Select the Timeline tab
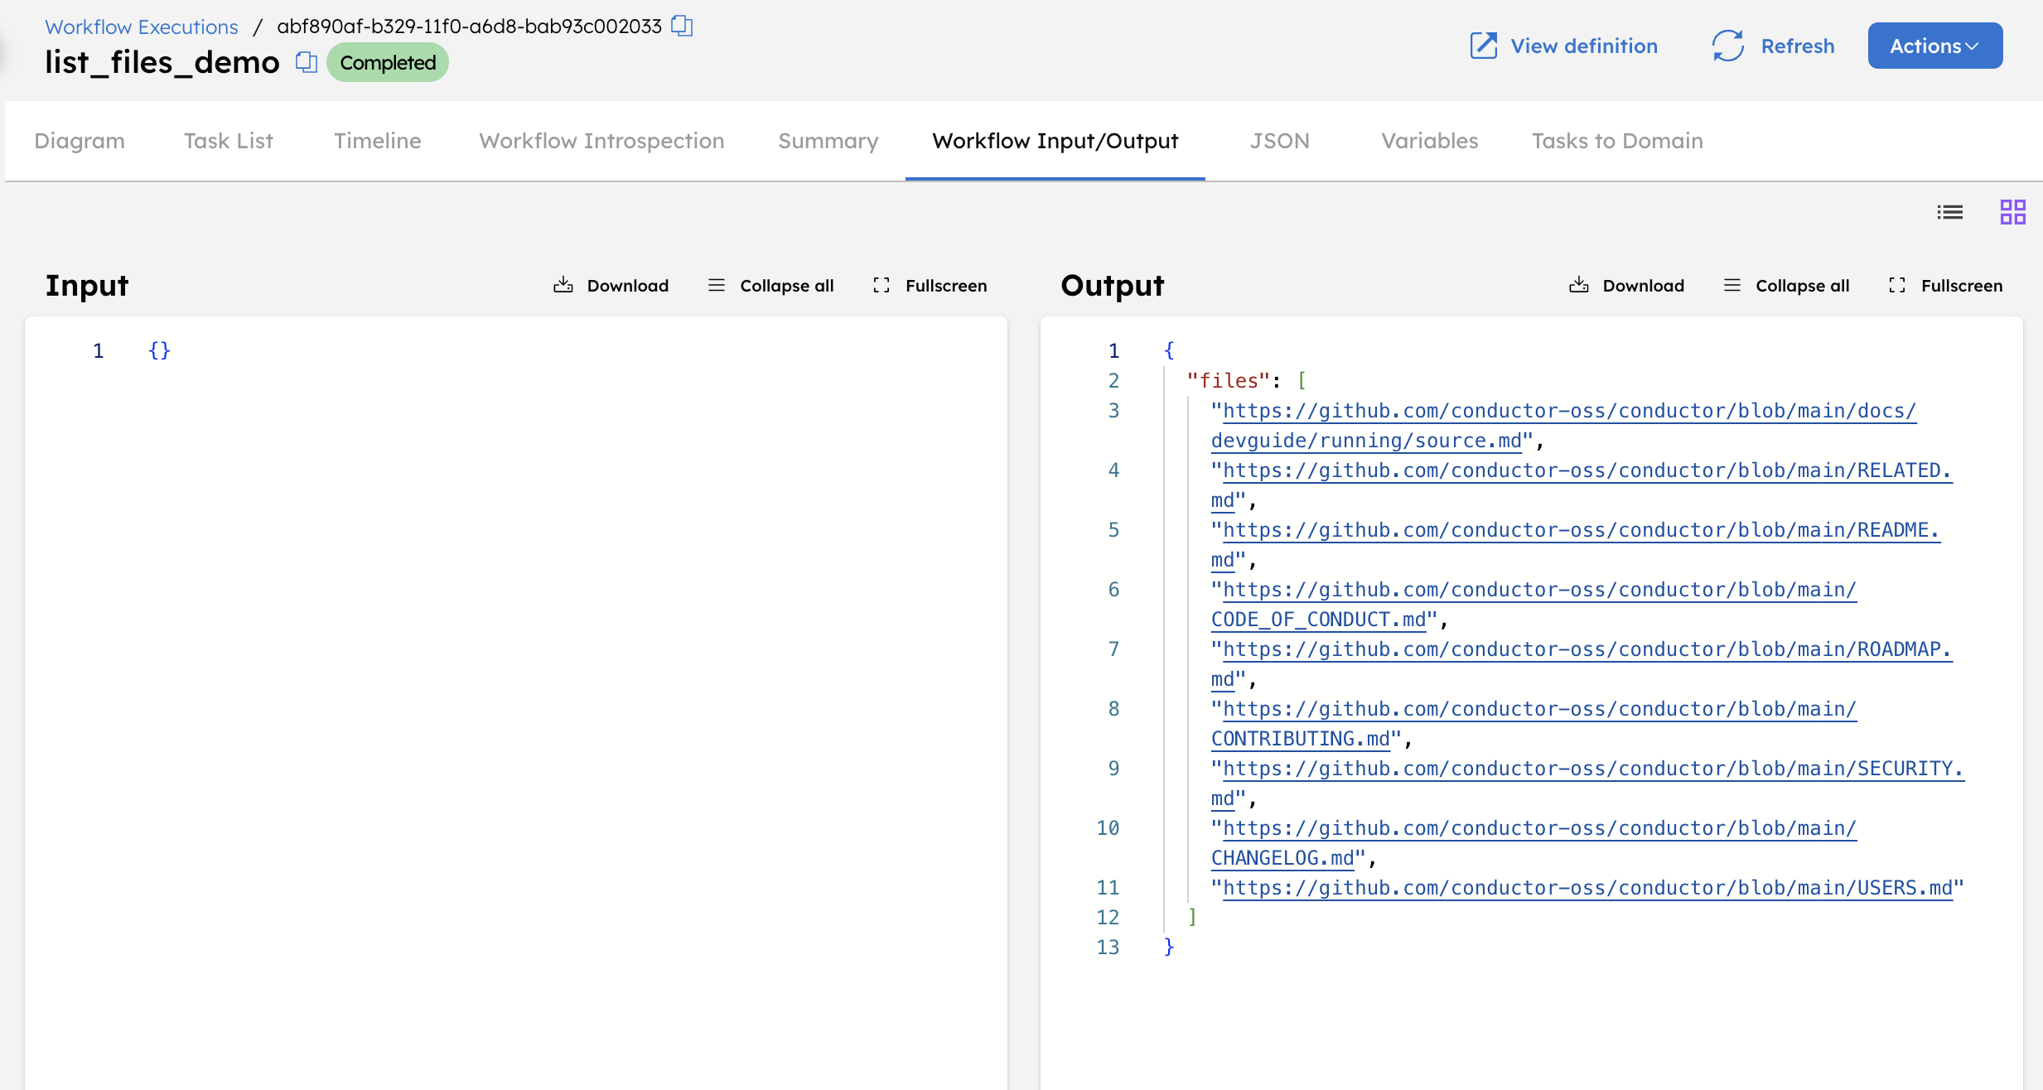 point(377,141)
